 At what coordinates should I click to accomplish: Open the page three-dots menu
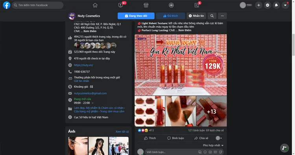click(x=222, y=16)
